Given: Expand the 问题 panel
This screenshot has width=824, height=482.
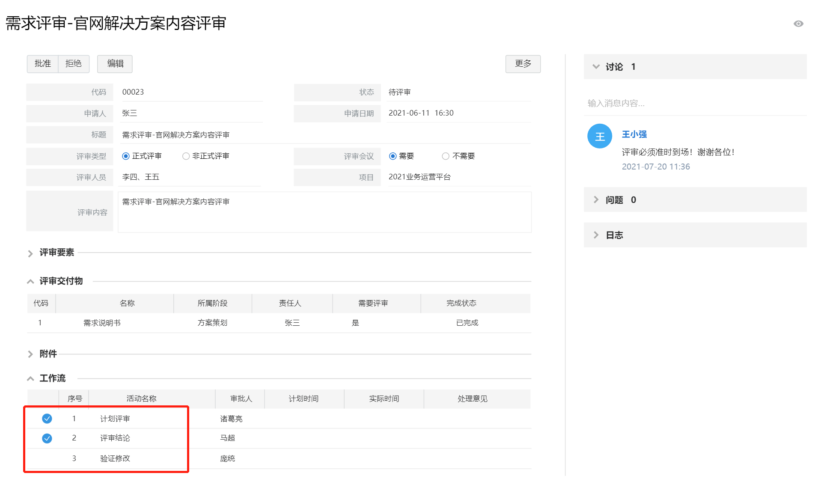Looking at the screenshot, I should pos(596,199).
